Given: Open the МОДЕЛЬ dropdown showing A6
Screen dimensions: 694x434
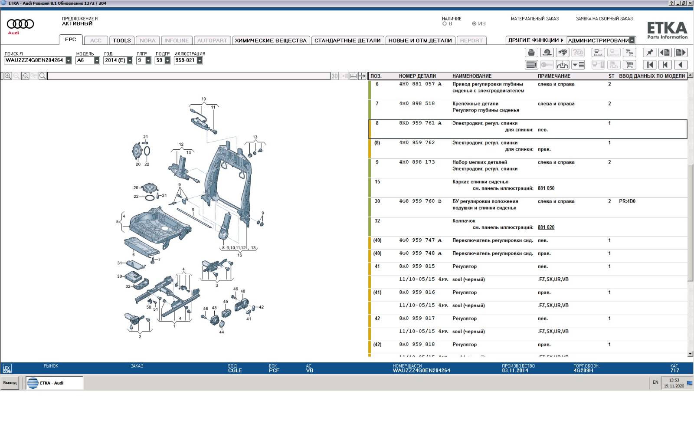Looking at the screenshot, I should pos(97,61).
